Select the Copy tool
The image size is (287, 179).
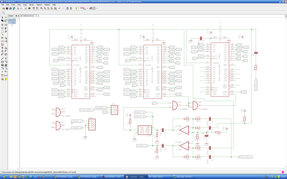(6, 25)
